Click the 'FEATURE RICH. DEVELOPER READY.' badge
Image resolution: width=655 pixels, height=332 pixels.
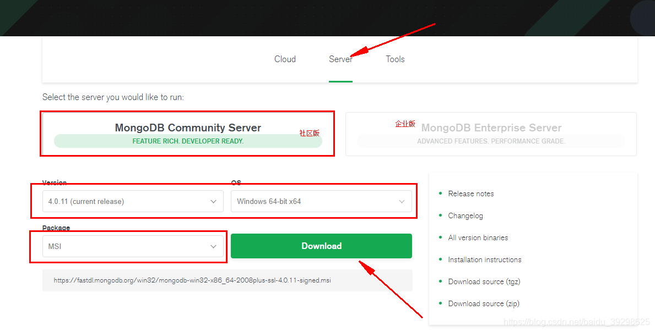(x=188, y=141)
